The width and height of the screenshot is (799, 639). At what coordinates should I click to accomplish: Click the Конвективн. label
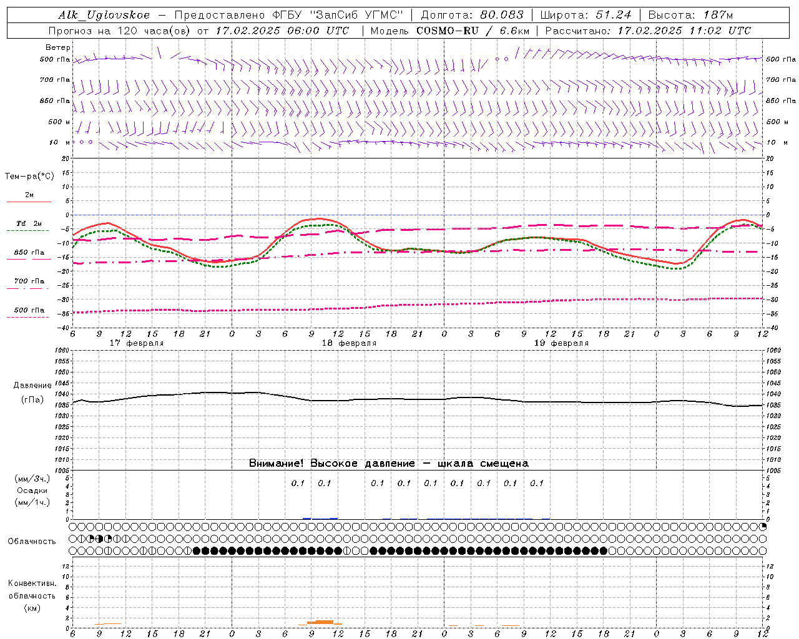(32, 583)
